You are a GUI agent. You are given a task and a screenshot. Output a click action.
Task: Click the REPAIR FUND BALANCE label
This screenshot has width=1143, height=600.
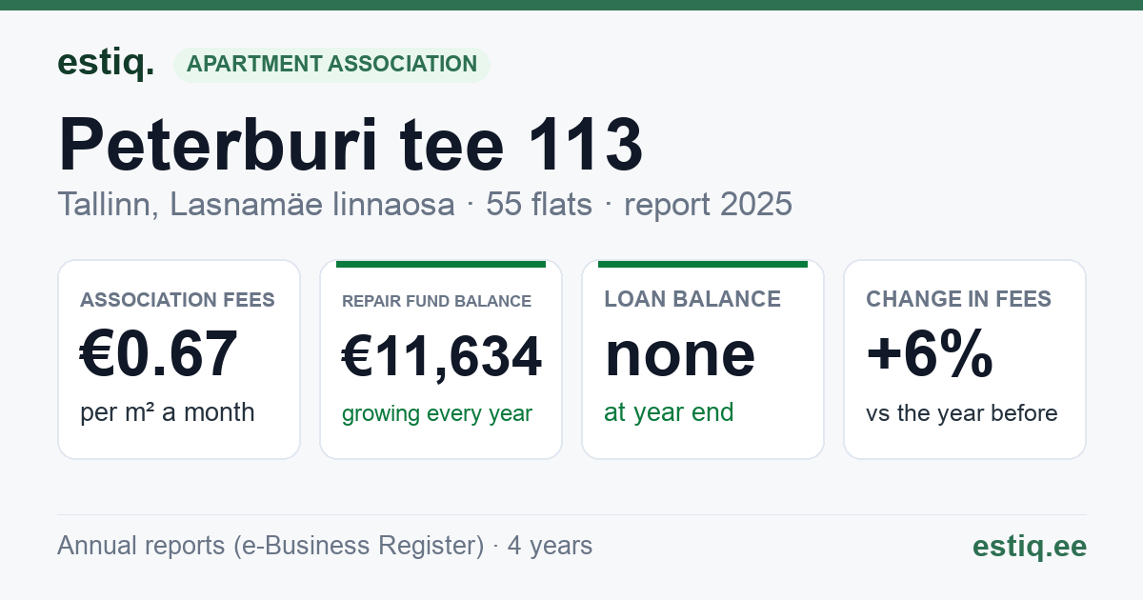click(436, 301)
